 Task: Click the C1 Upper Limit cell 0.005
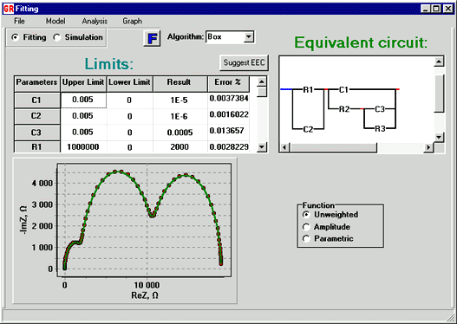pos(83,100)
